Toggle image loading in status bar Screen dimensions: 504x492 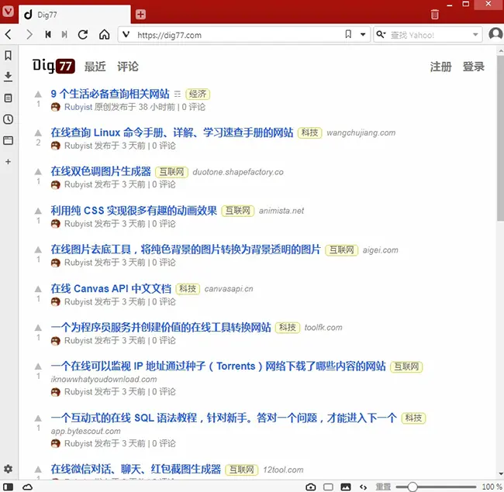coord(346,487)
